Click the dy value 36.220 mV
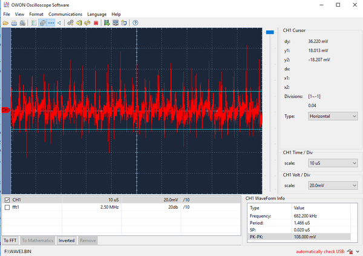The image size is (363, 256). (x=318, y=42)
